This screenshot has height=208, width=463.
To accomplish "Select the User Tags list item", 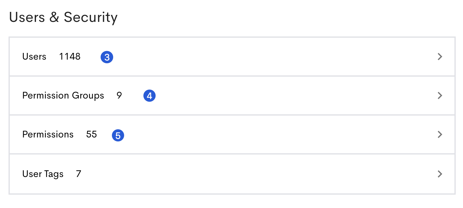I will pos(232,174).
